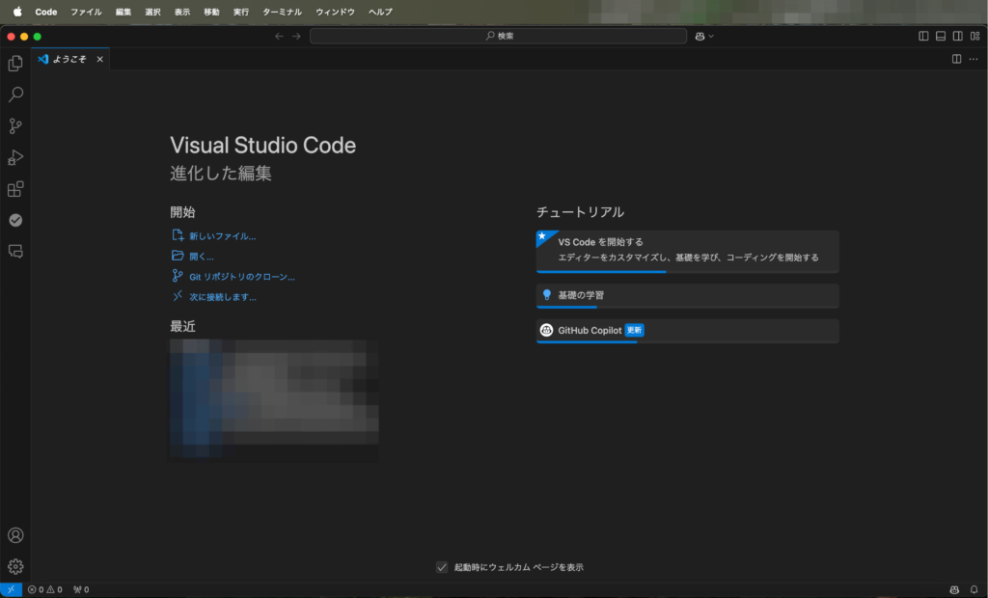Screen dimensions: 988x598
Task: Select the ようこそ tab
Action: click(69, 59)
